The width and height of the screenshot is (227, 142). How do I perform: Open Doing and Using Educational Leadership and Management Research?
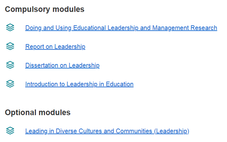pyautogui.click(x=121, y=28)
